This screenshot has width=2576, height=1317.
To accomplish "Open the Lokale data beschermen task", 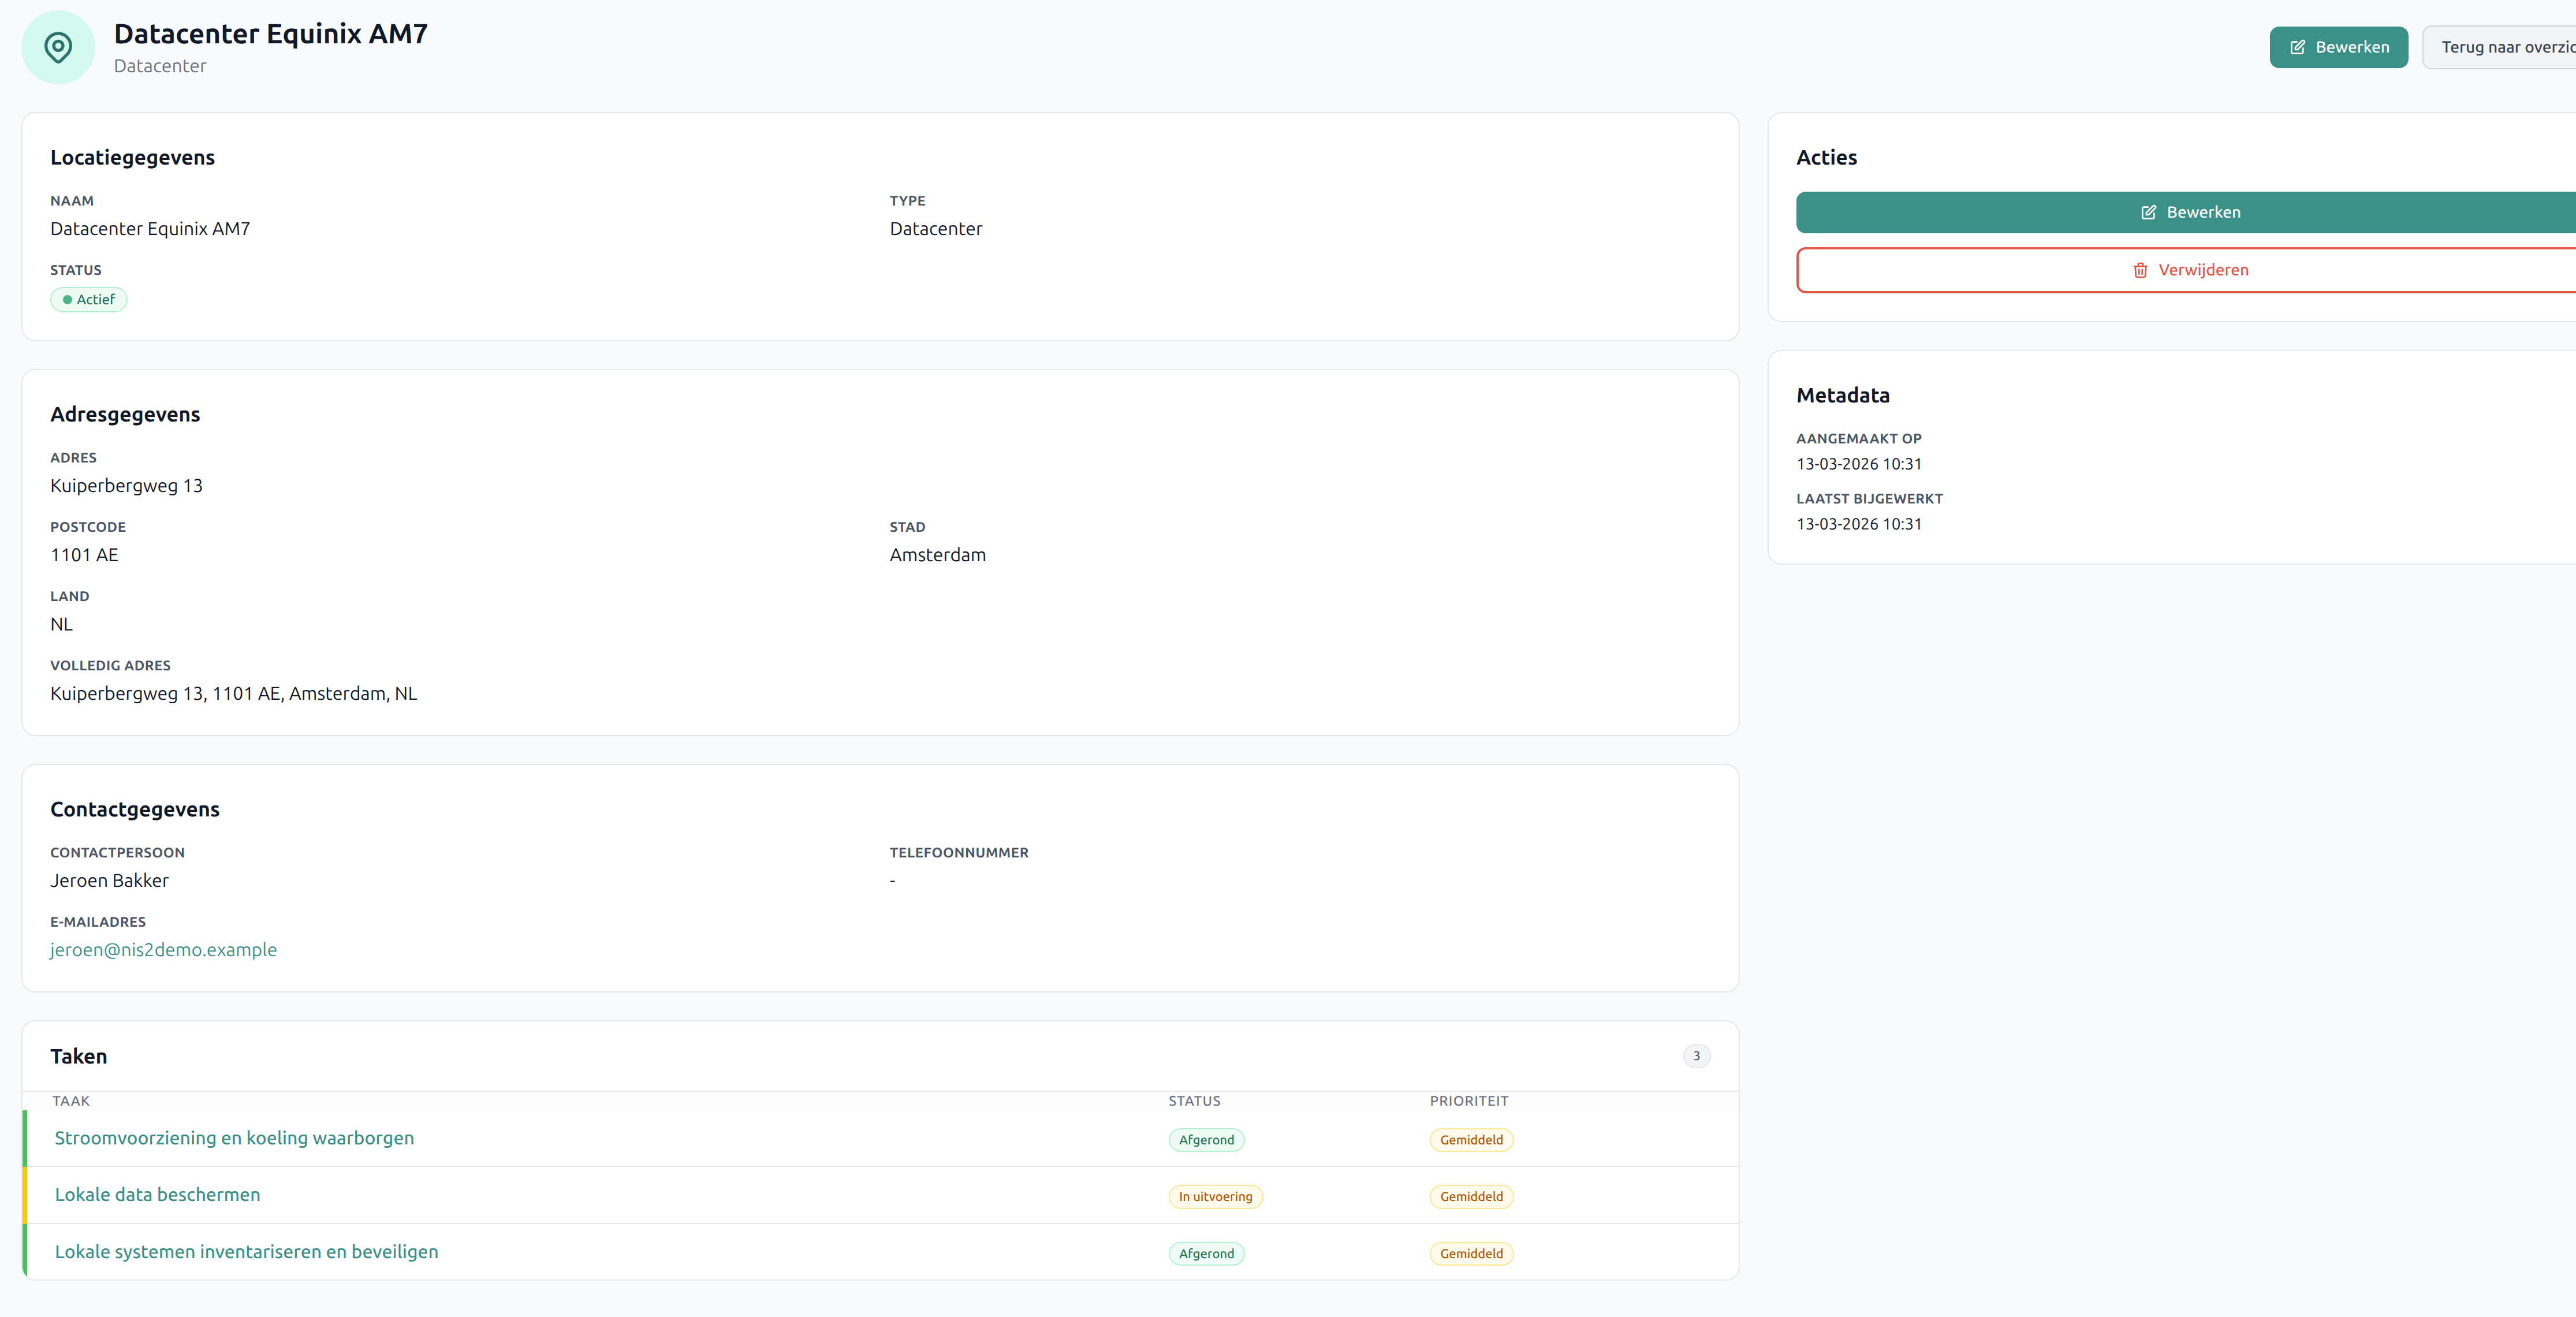I will click(x=157, y=1194).
